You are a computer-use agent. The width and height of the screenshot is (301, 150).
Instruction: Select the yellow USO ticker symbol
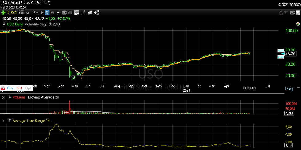(x=12, y=13)
